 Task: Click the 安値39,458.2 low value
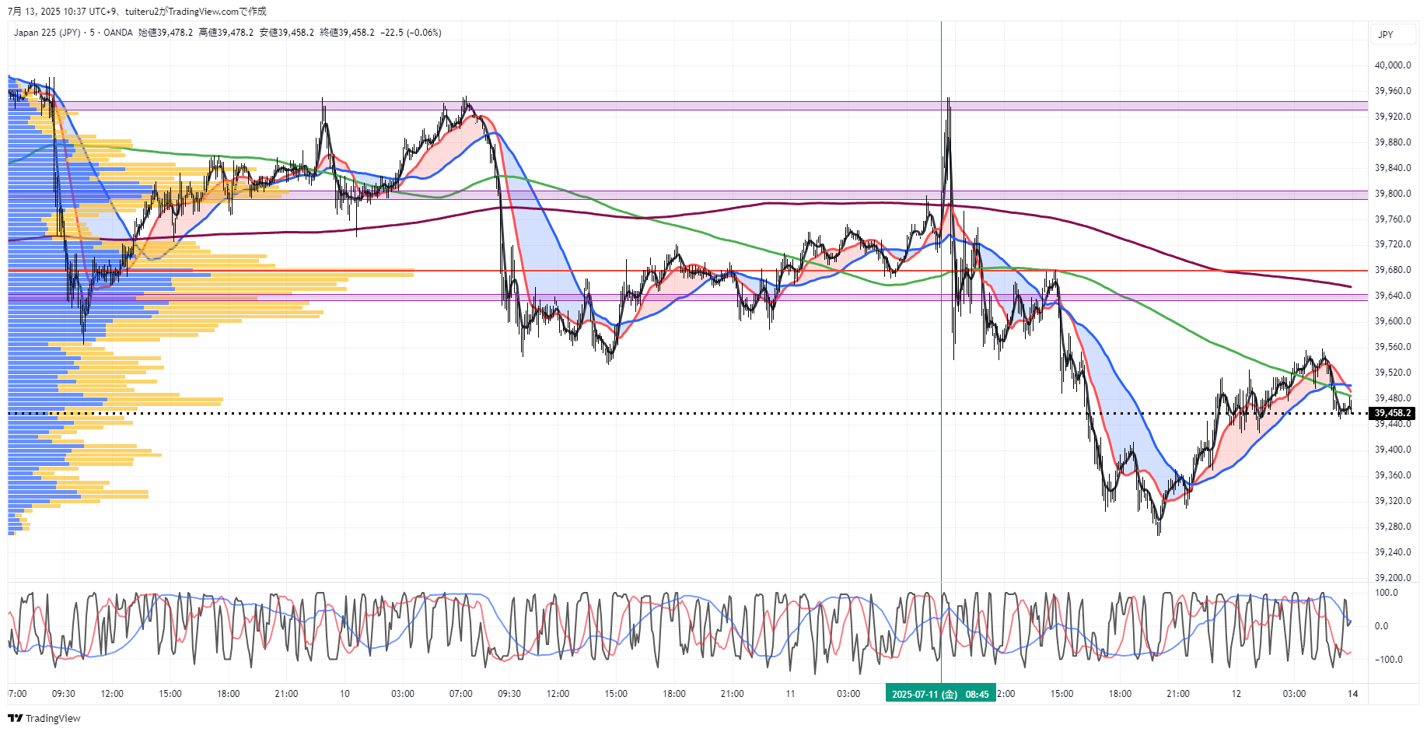287,33
